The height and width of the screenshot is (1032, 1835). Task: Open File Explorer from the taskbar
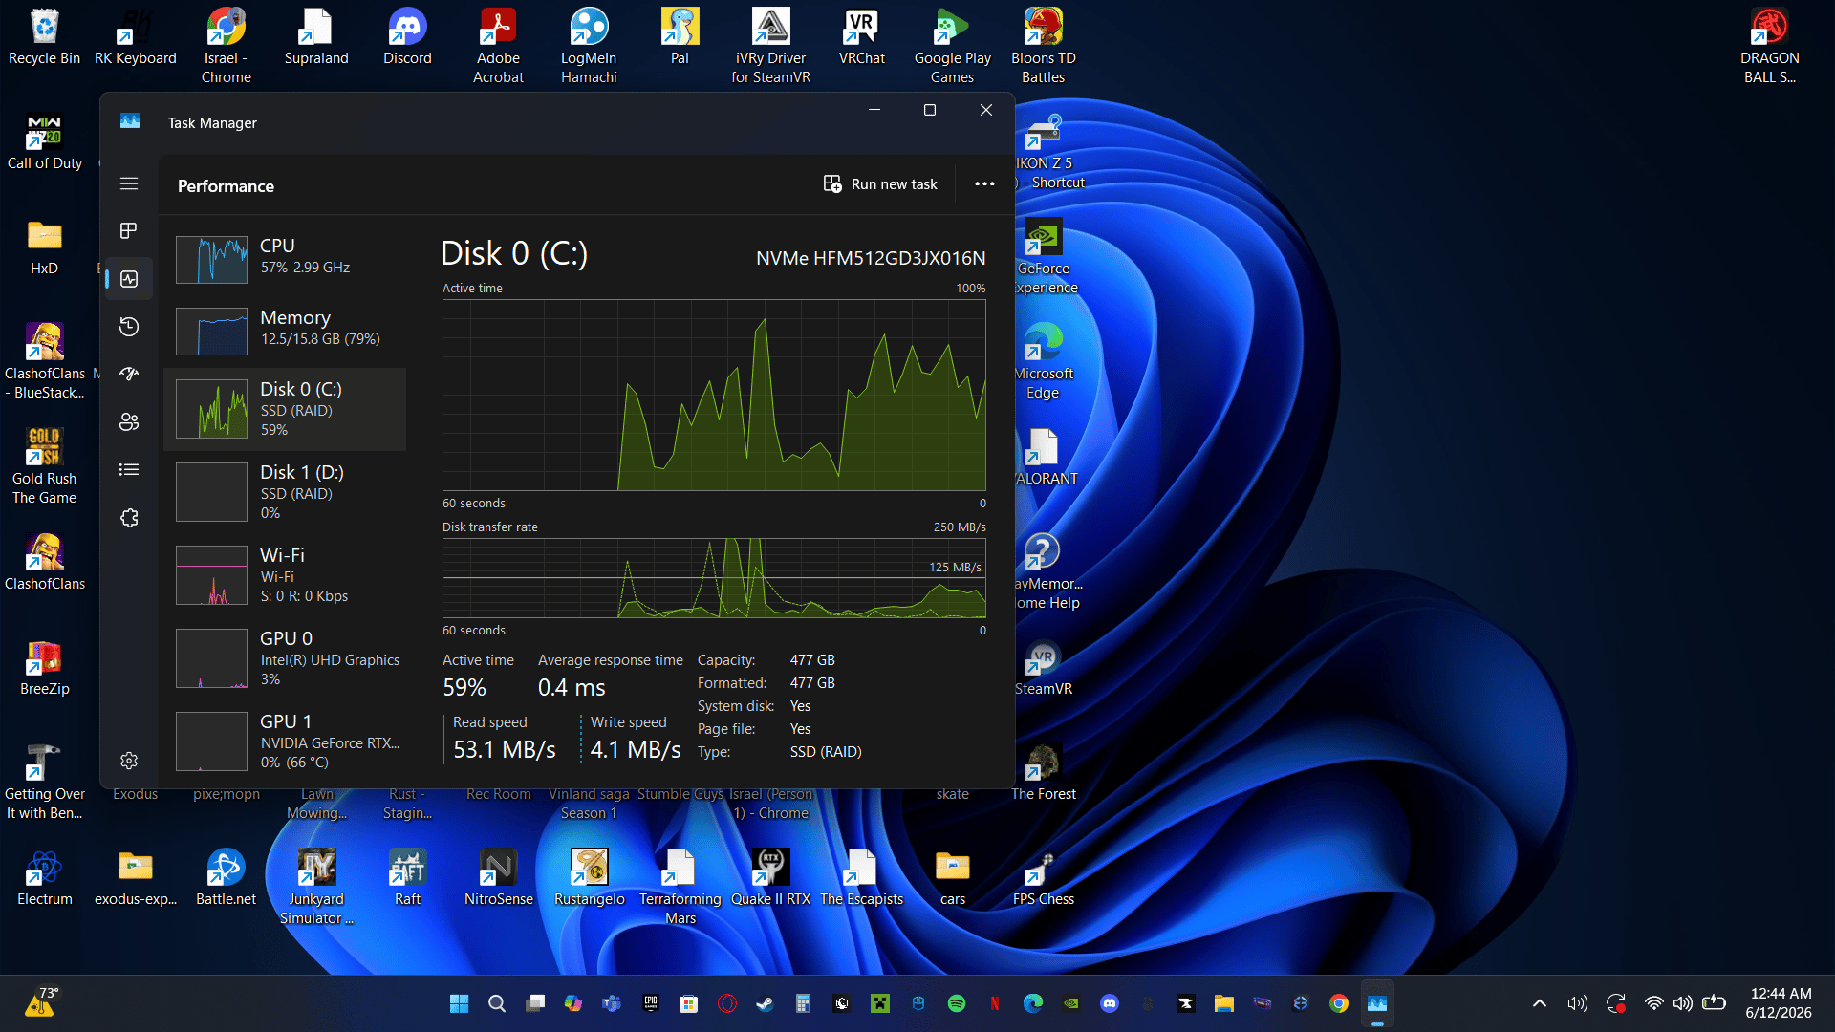(1224, 1003)
